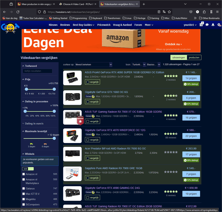Click '14 prijzen' for ASUS ProArt RTX 4080

point(191,78)
